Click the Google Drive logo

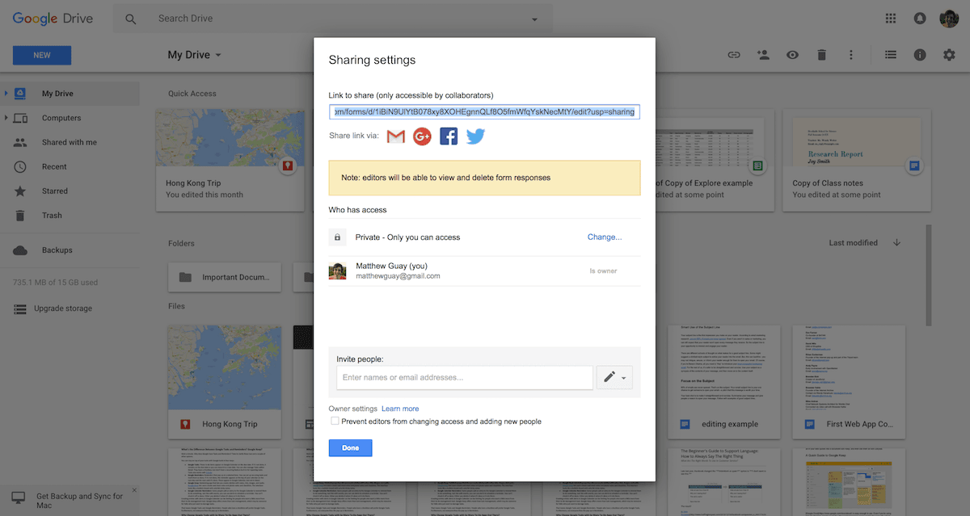click(53, 19)
